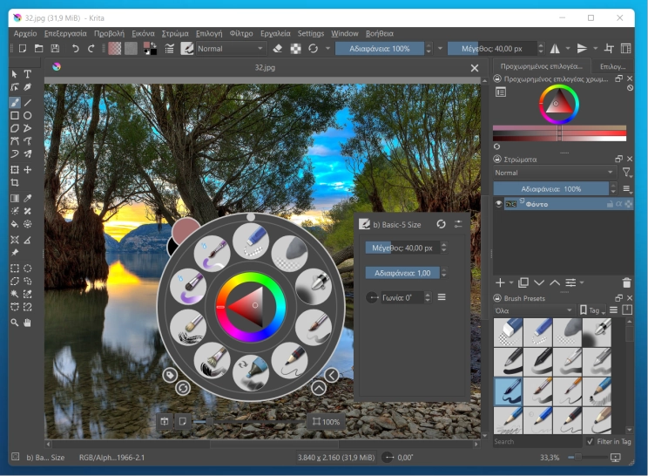Select the Ellipse shape tool
This screenshot has width=648, height=476.
point(27,115)
